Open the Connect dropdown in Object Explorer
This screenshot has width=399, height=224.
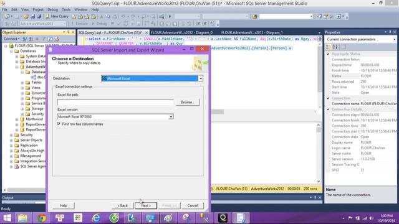point(11,39)
